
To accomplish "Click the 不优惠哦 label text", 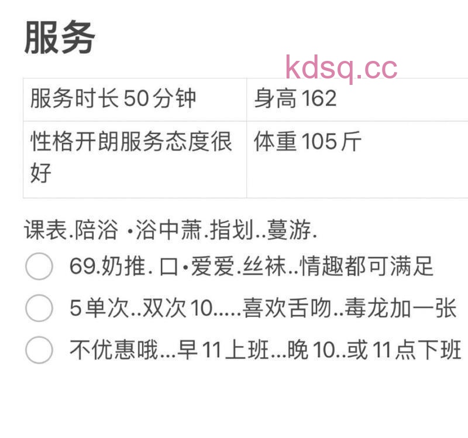I will [x=114, y=350].
